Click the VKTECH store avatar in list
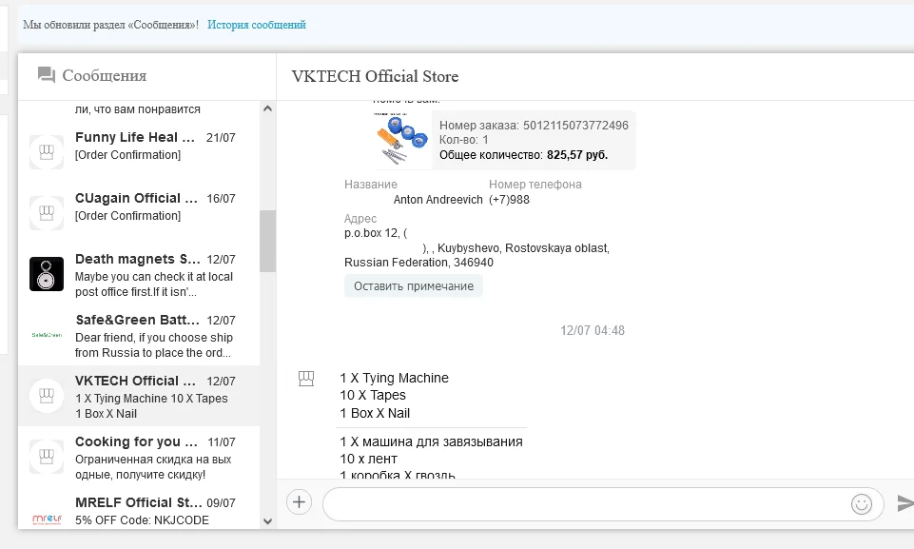This screenshot has height=549, width=914. pyautogui.click(x=47, y=396)
